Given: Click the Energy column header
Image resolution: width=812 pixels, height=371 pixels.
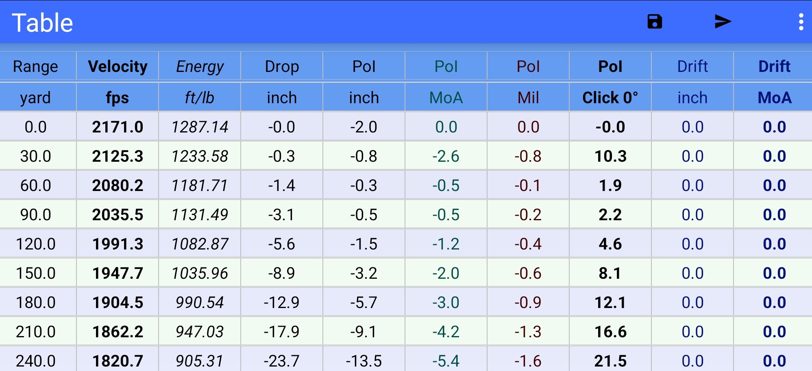Looking at the screenshot, I should 200,66.
